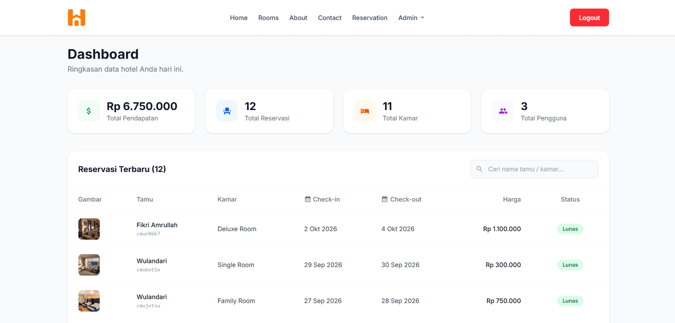Click the calendar icon beside Check-in header
This screenshot has width=675, height=323.
coord(308,199)
